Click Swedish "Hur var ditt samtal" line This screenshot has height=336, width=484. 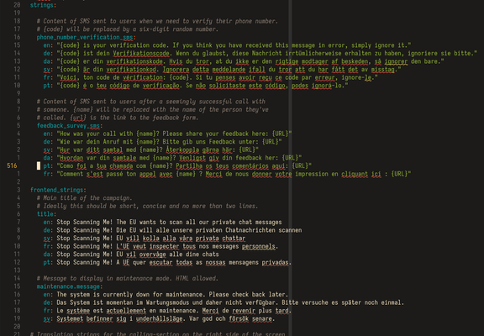click(x=151, y=150)
